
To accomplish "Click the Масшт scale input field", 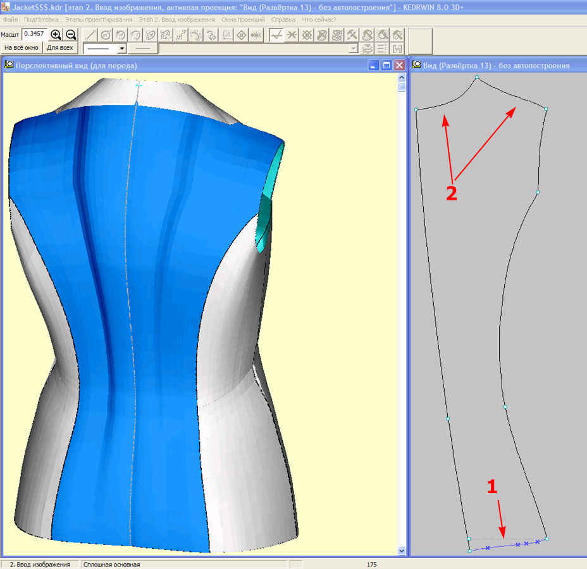I will tap(34, 34).
